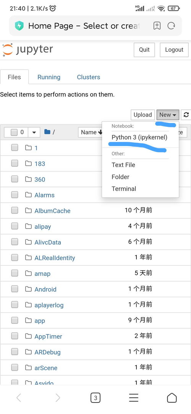Switch to the Running tab
This screenshot has width=191, height=414.
pos(49,77)
